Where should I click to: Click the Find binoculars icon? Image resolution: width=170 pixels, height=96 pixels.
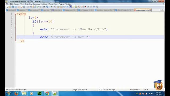44,7
